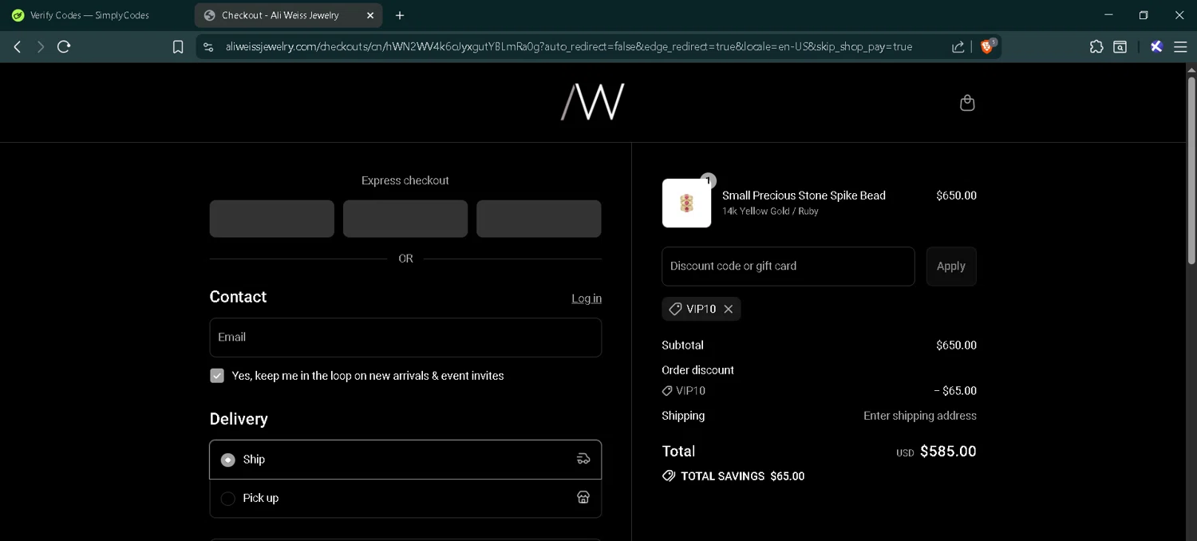
Task: Remove the VIP10 discount tag
Action: 728,309
